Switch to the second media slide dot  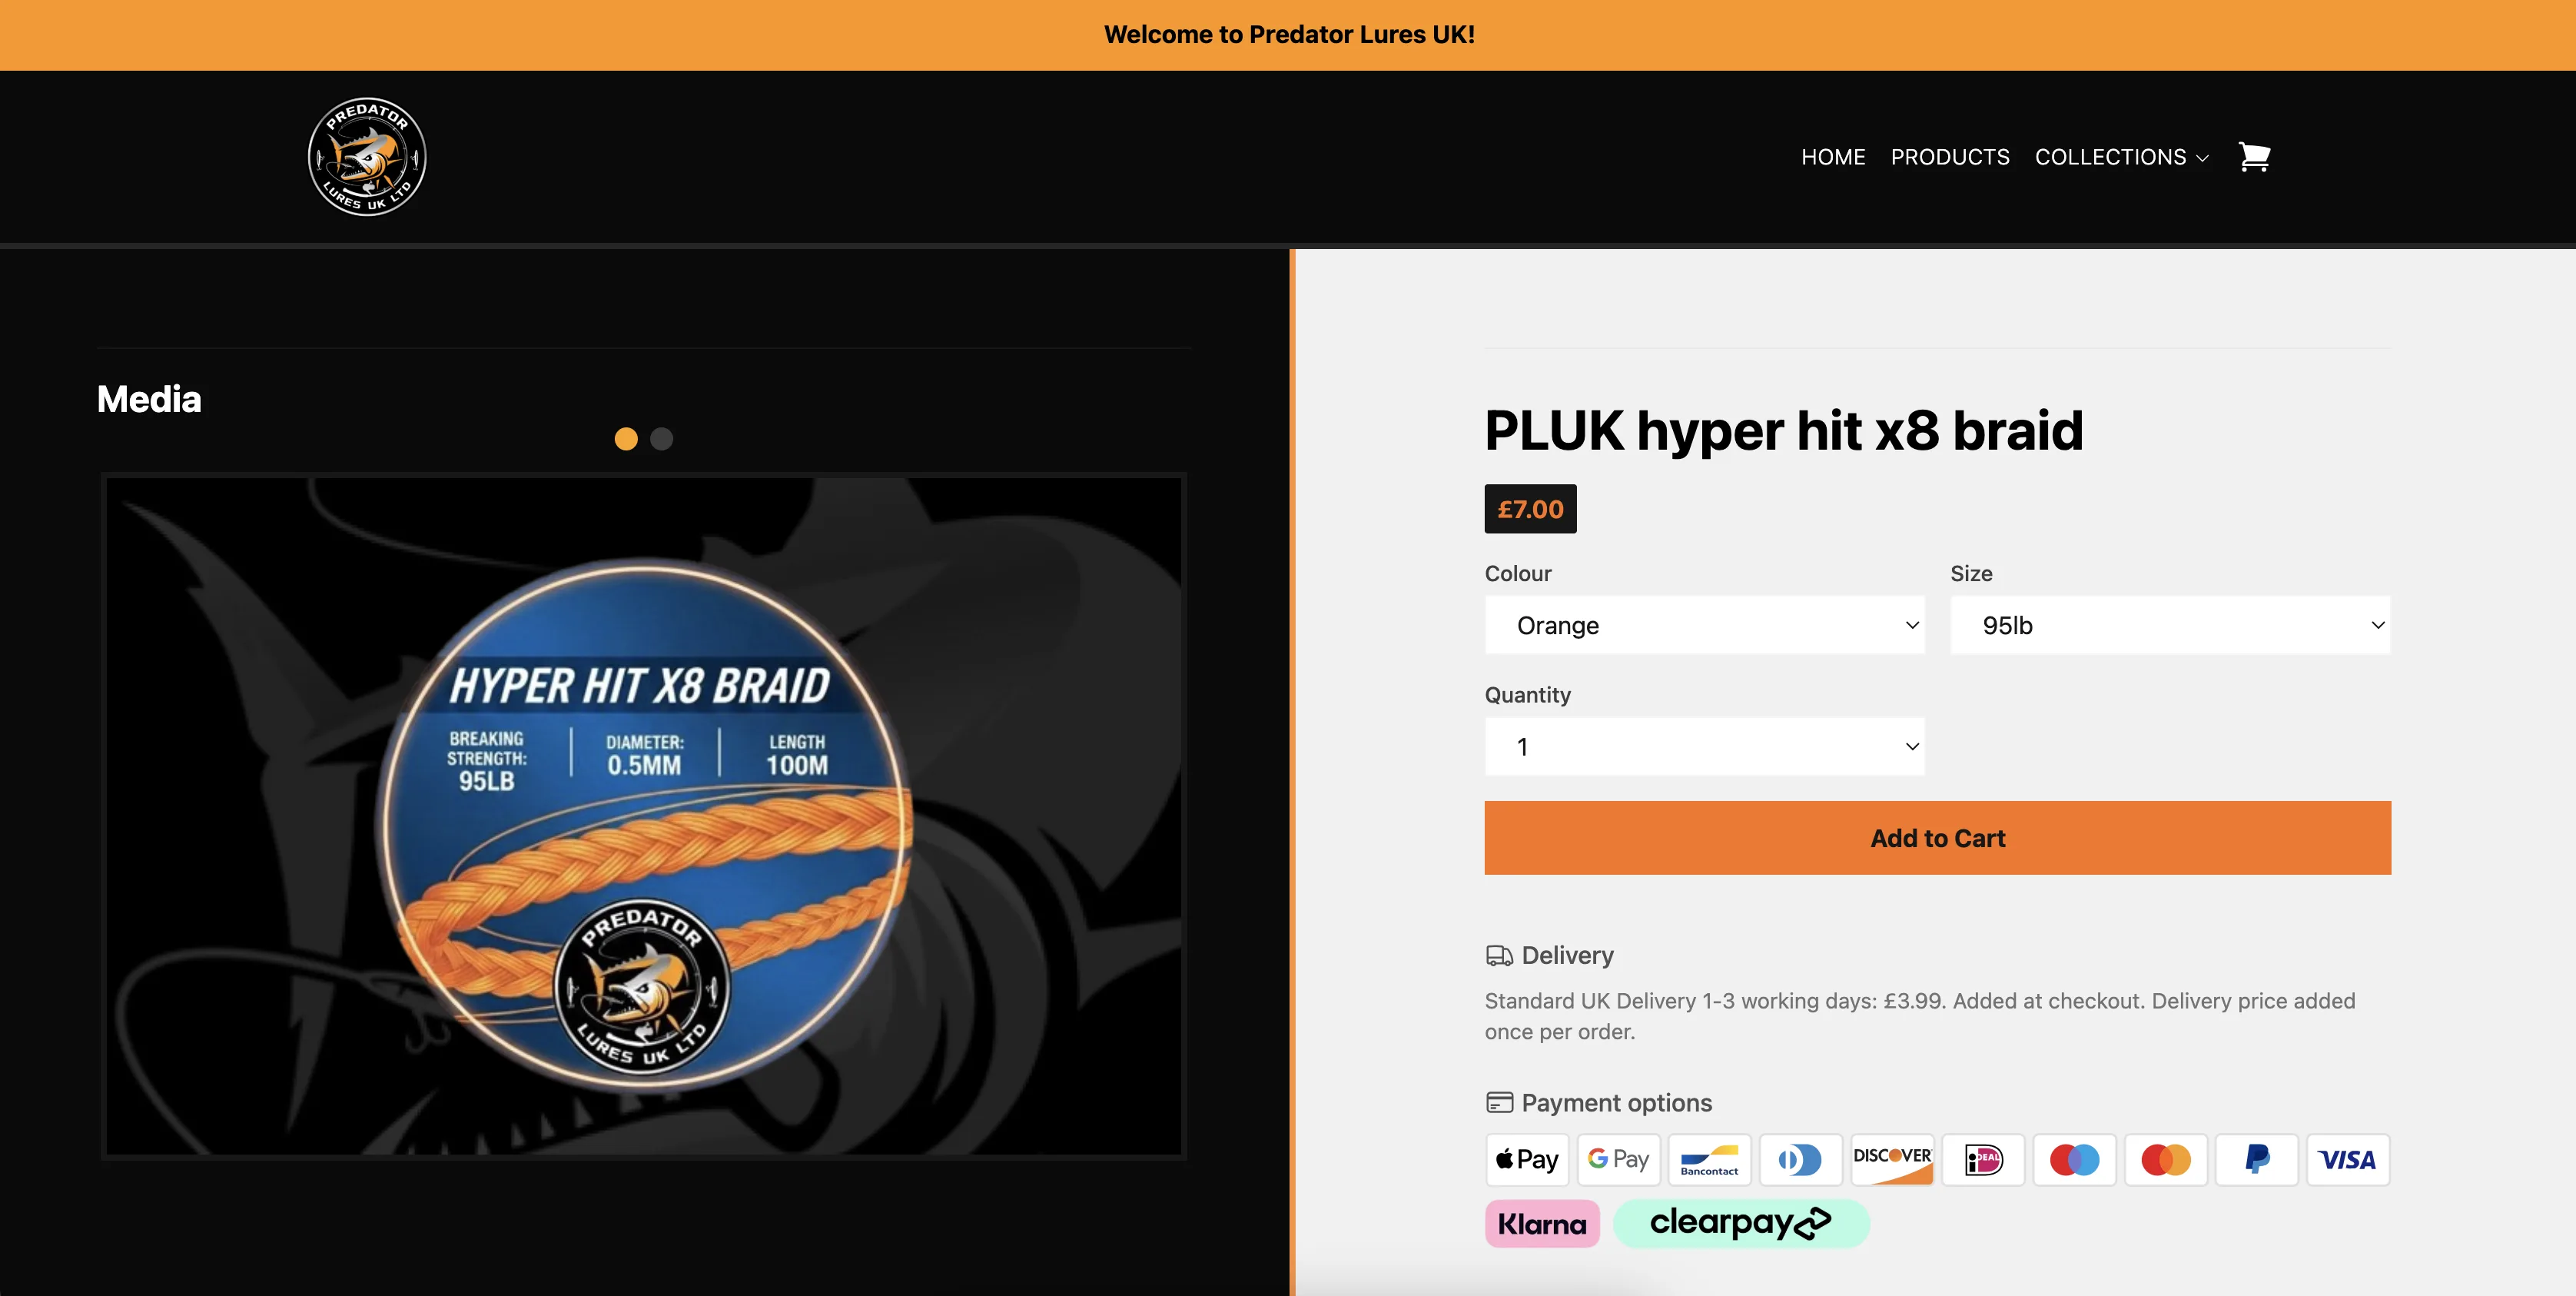tap(662, 439)
